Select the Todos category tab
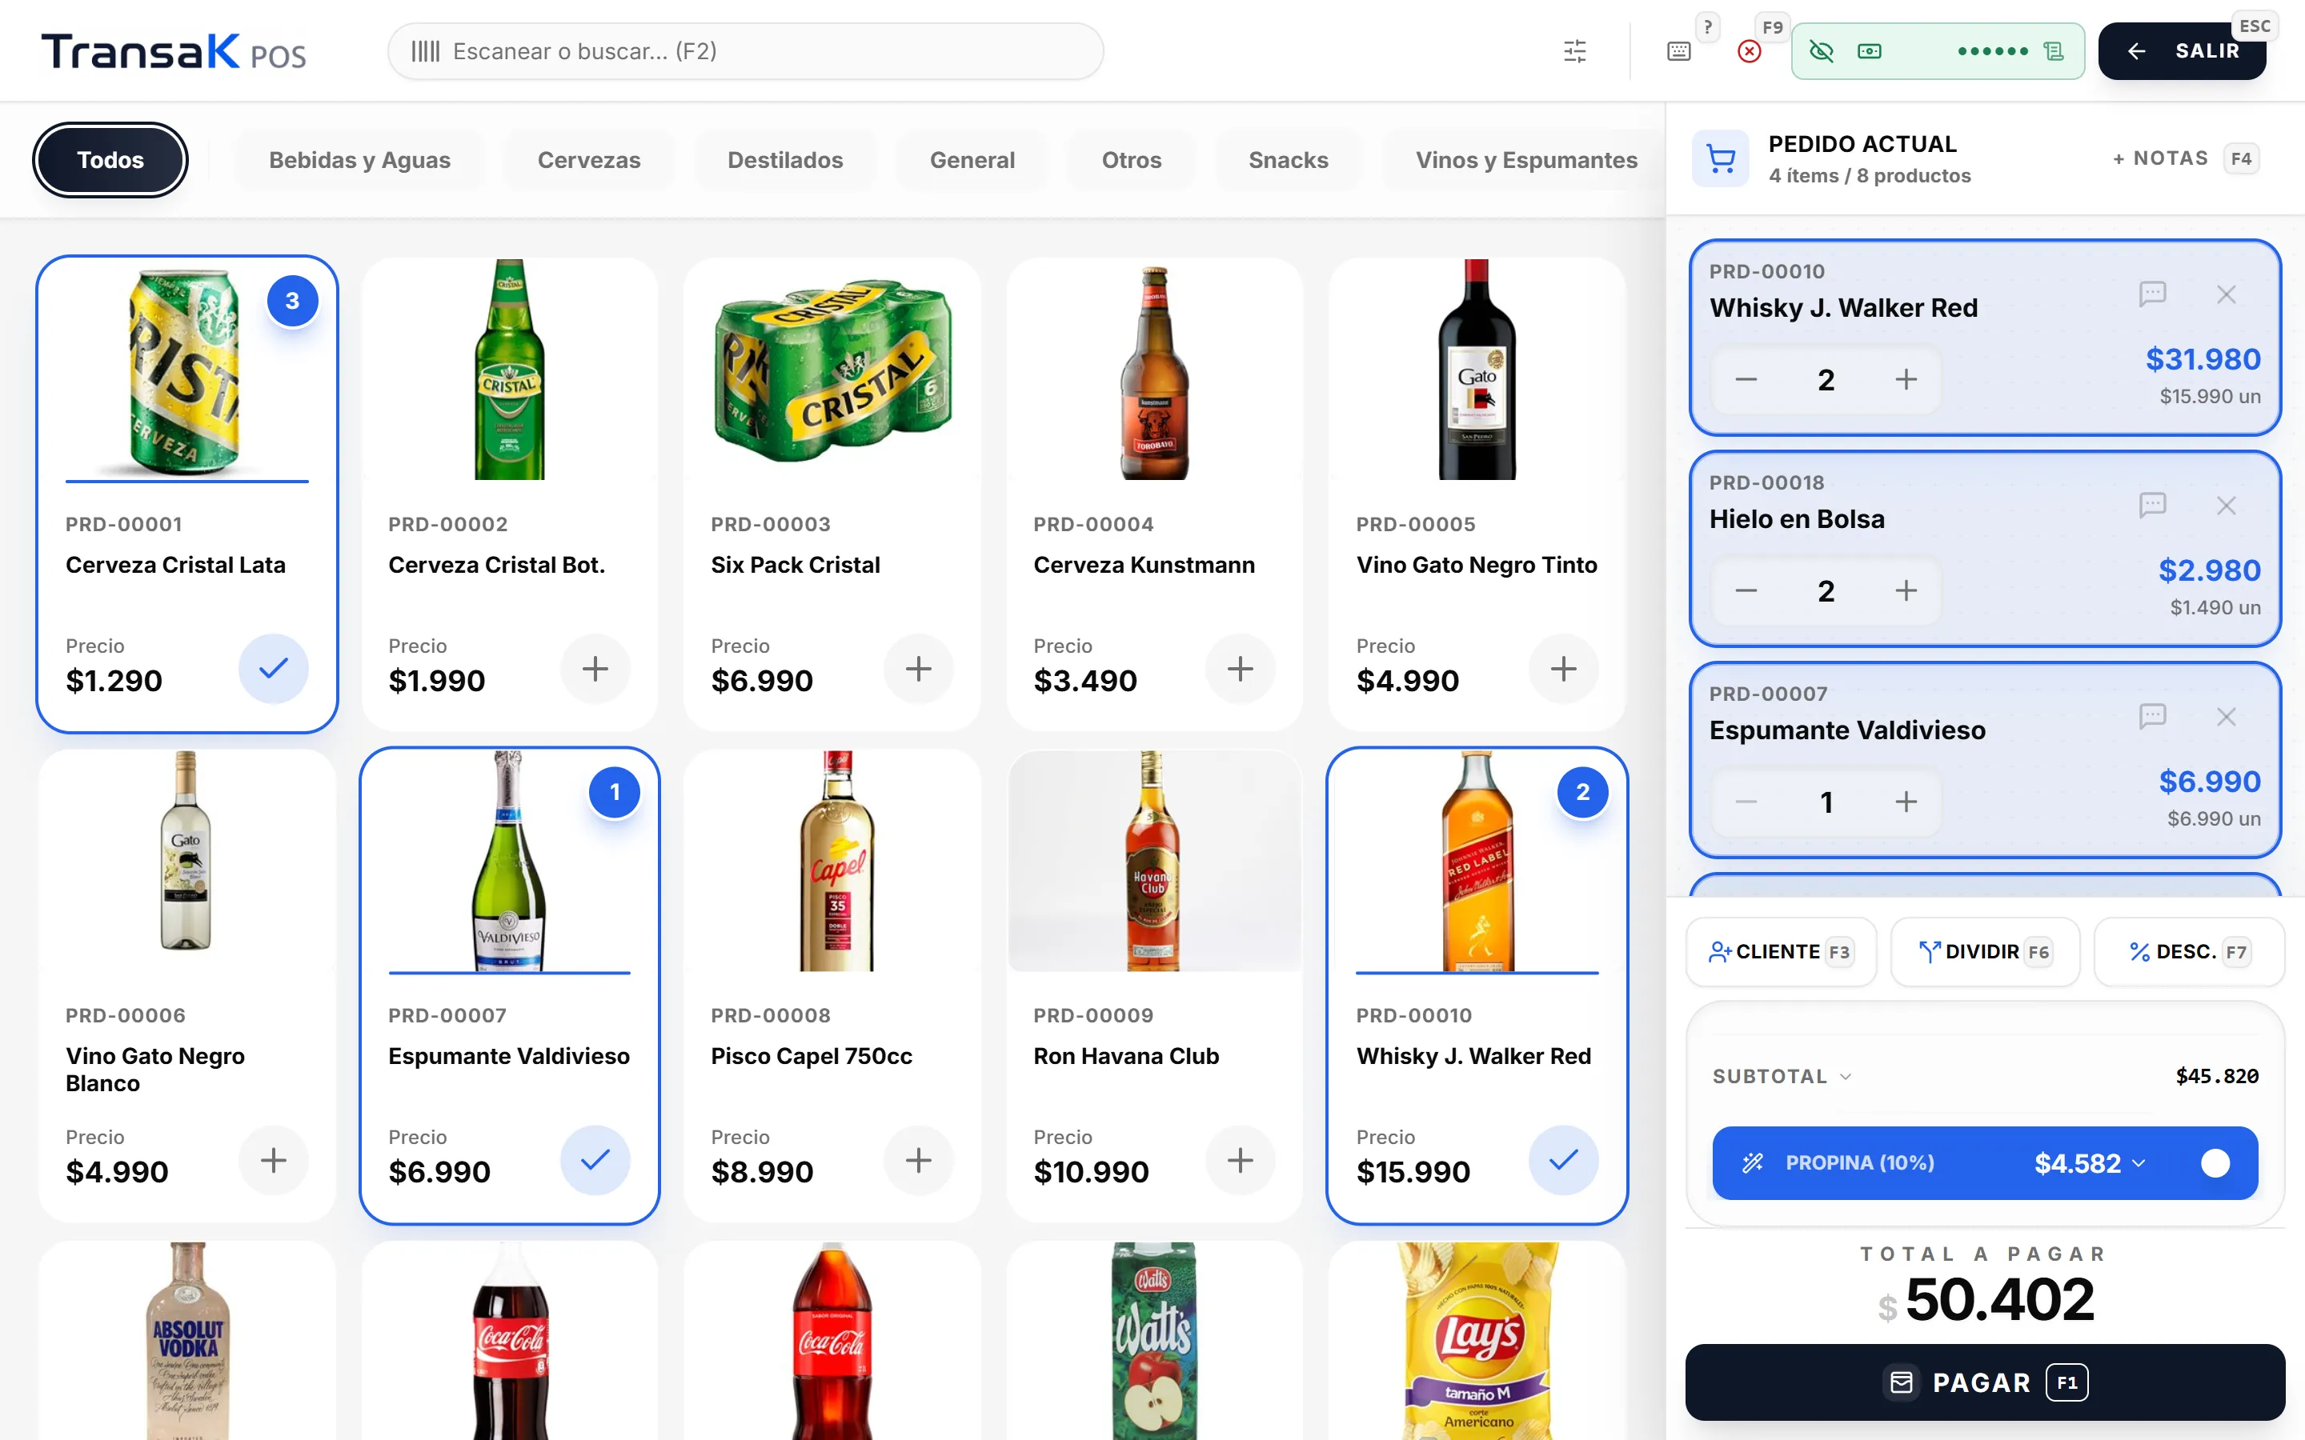This screenshot has width=2305, height=1440. pos(110,160)
